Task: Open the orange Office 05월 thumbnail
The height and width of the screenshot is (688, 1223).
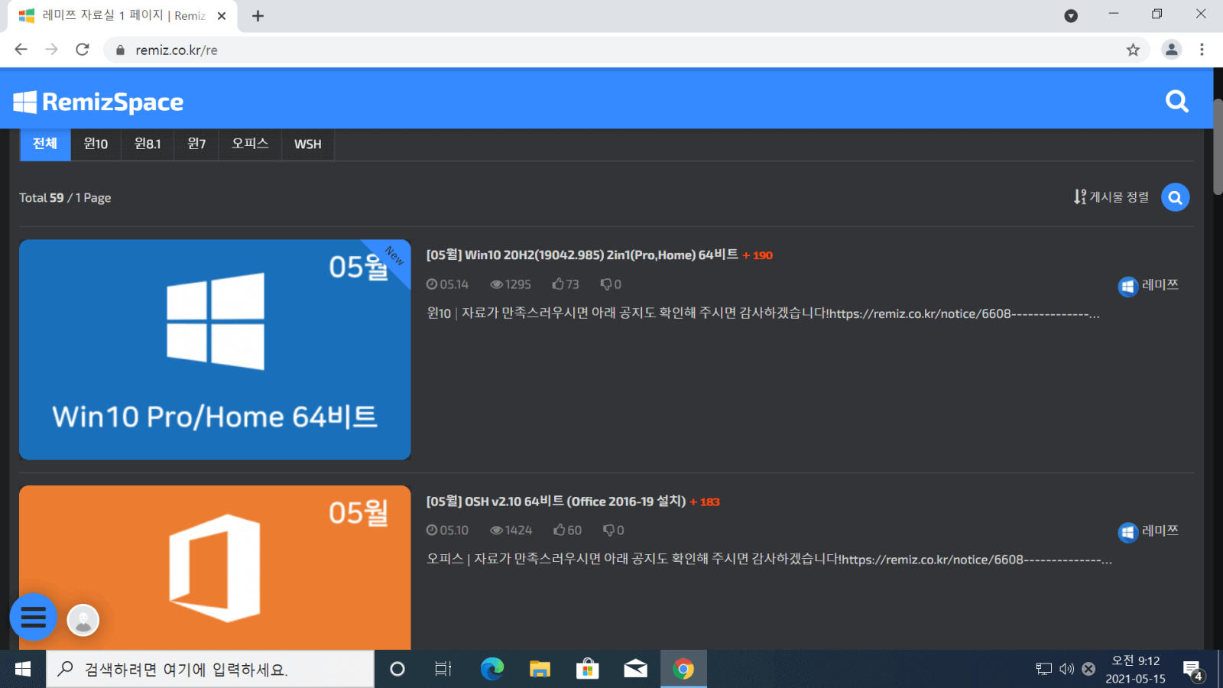Action: click(215, 567)
